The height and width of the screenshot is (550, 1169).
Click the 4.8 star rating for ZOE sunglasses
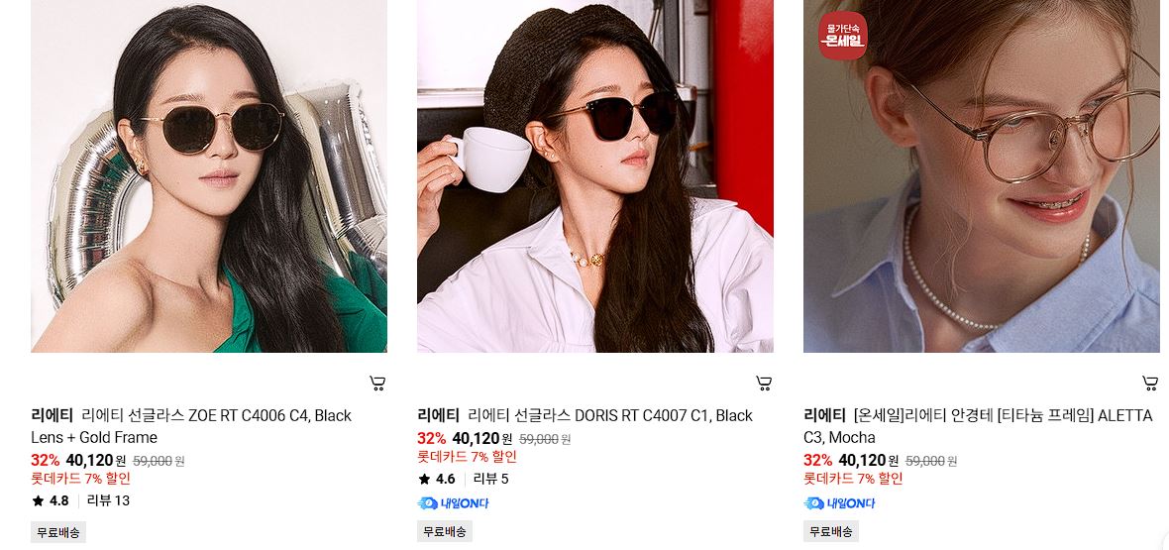[51, 500]
